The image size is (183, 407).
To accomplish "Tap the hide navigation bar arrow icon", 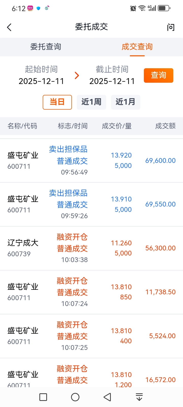I will tap(139, 397).
